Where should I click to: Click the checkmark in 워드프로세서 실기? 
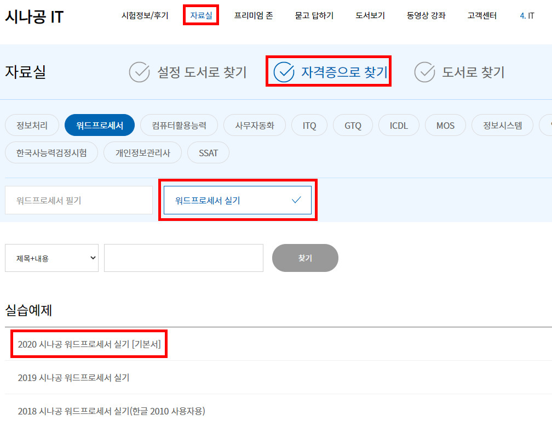click(x=296, y=200)
